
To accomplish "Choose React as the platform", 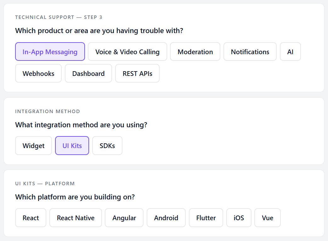I will click(x=31, y=218).
